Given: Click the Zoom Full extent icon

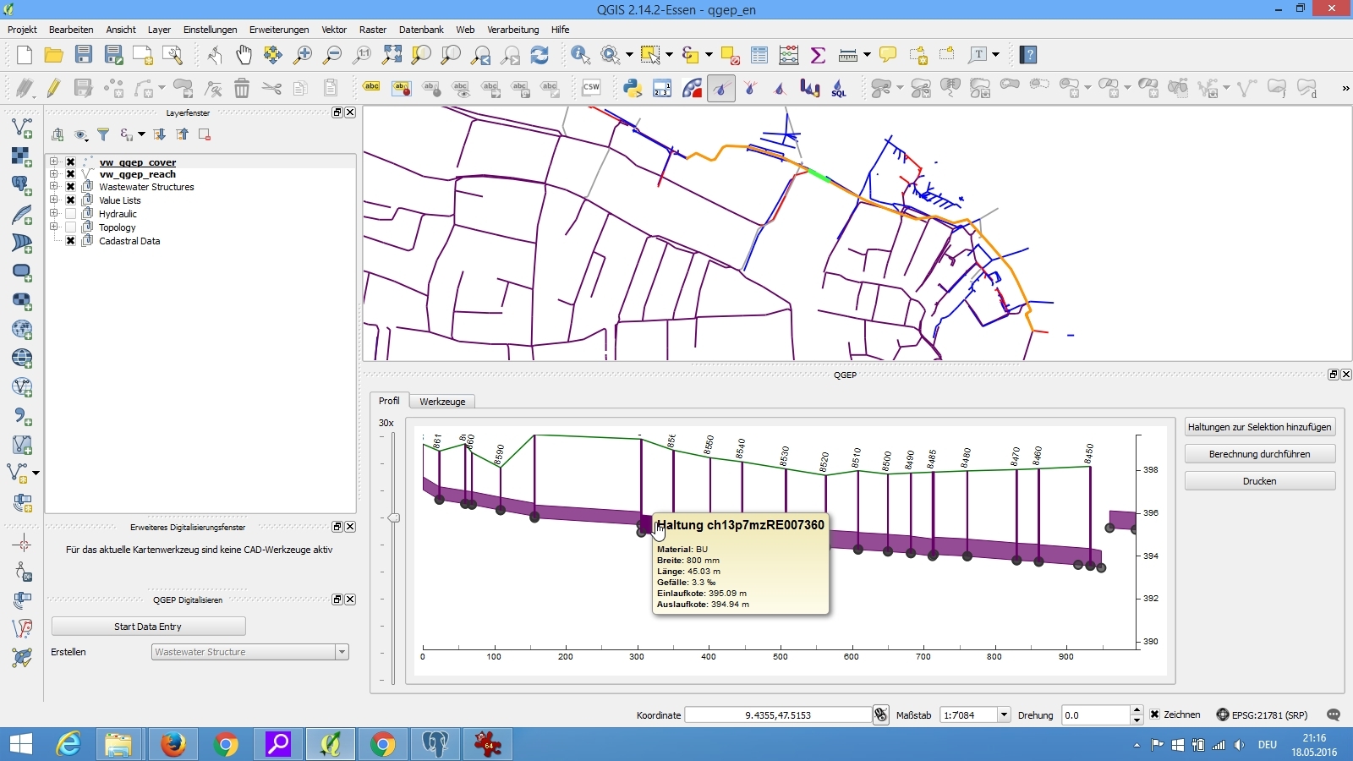Looking at the screenshot, I should [x=392, y=55].
